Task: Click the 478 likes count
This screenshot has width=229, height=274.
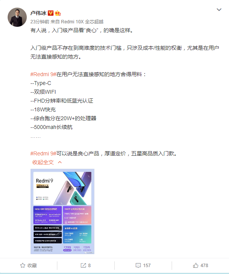Action: (204, 266)
